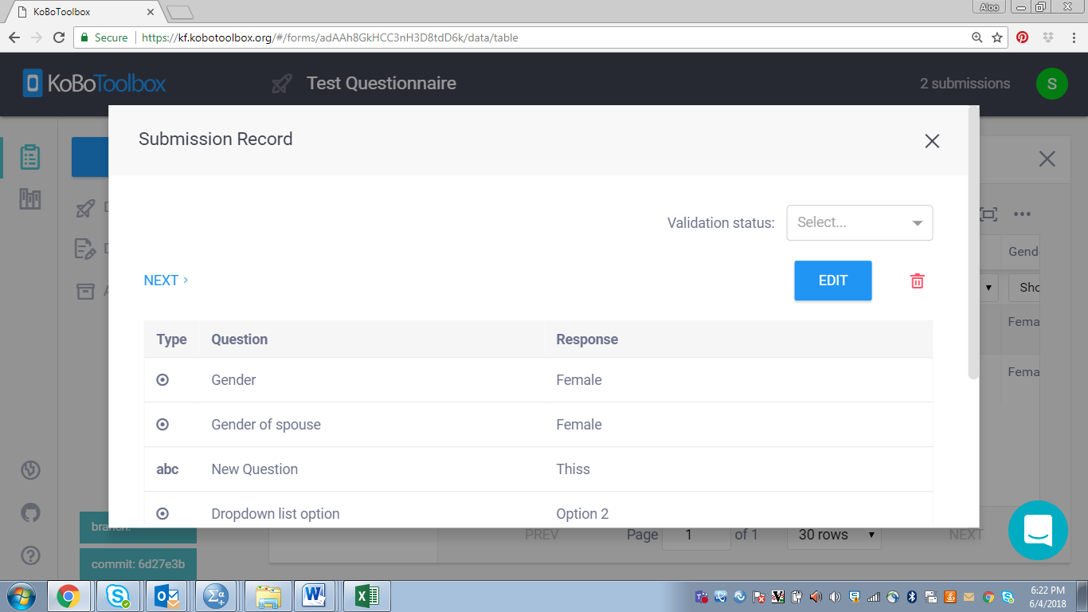Viewport: 1088px width, 612px height.
Task: Open the help question mark icon
Action: click(x=30, y=555)
